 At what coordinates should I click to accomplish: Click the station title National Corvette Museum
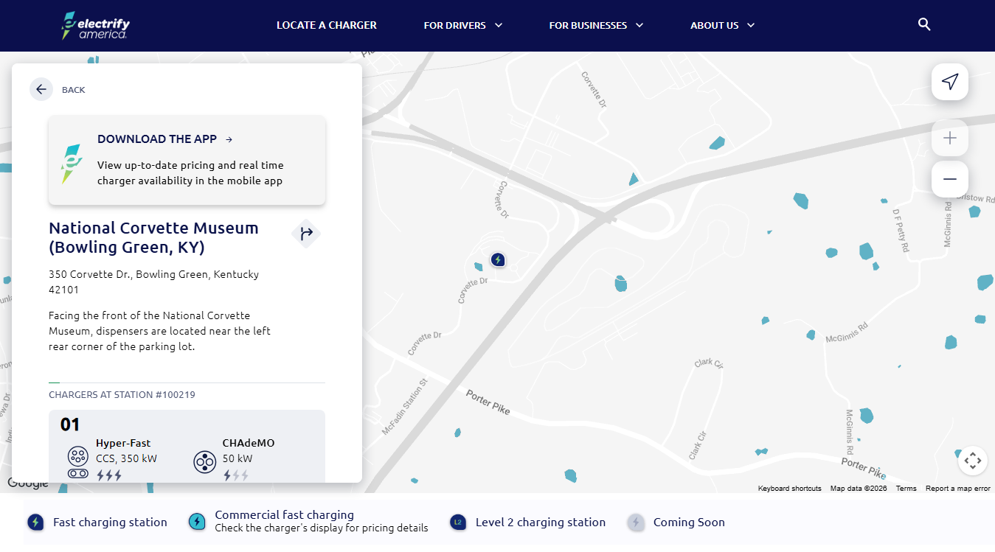[153, 237]
